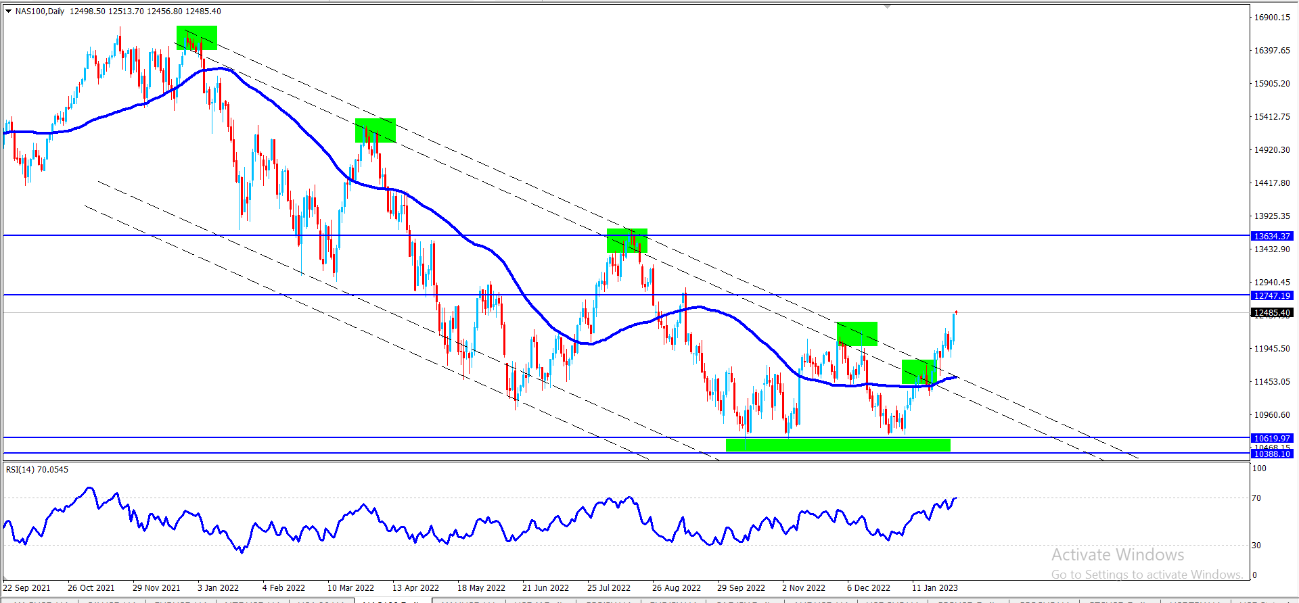Click the 11 Jan 2023 date label
Viewport: 1299px width, 603px height.
pos(934,587)
